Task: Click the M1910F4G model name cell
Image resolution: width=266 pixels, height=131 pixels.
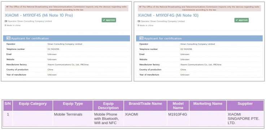Action: tap(178, 114)
